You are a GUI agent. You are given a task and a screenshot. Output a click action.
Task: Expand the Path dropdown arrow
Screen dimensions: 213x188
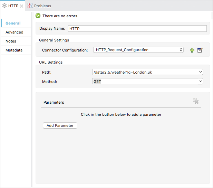click(200, 72)
